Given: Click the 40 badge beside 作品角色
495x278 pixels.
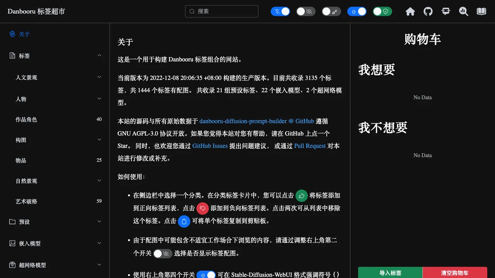Looking at the screenshot, I should tap(99, 119).
